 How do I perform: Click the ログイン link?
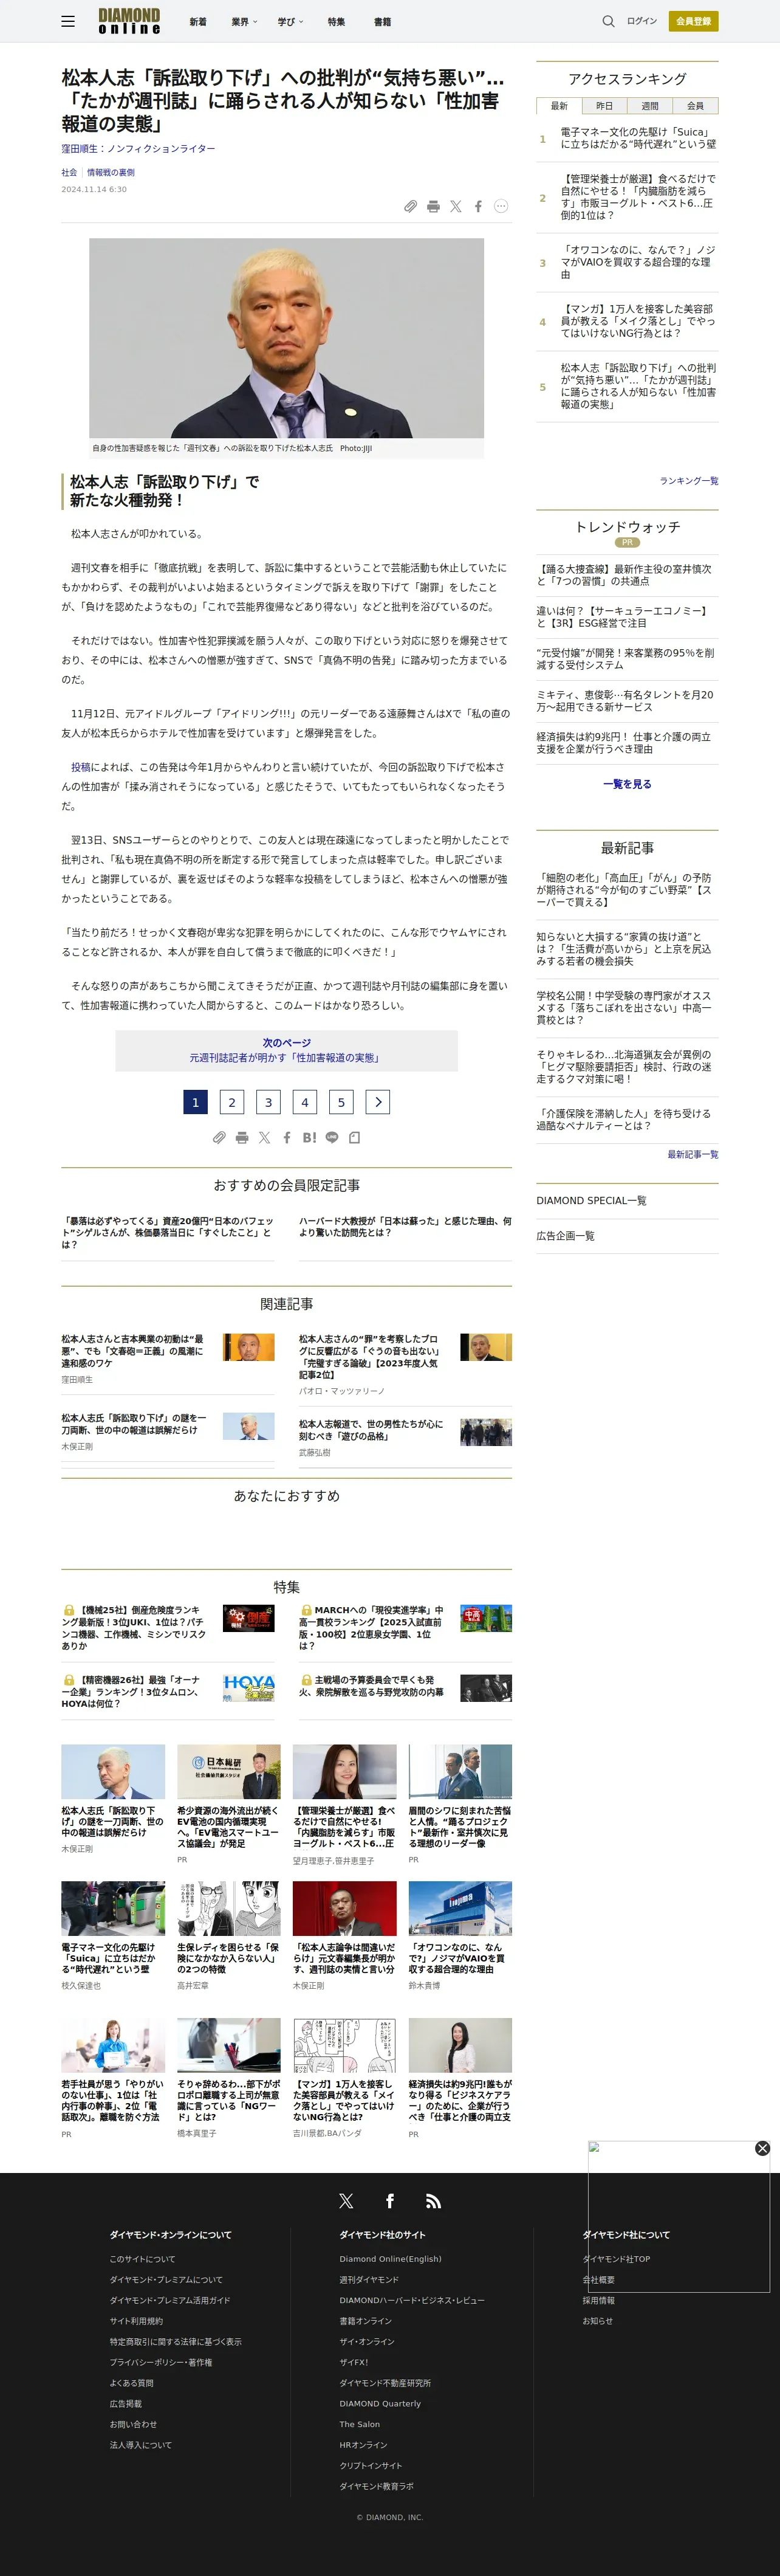(x=642, y=21)
